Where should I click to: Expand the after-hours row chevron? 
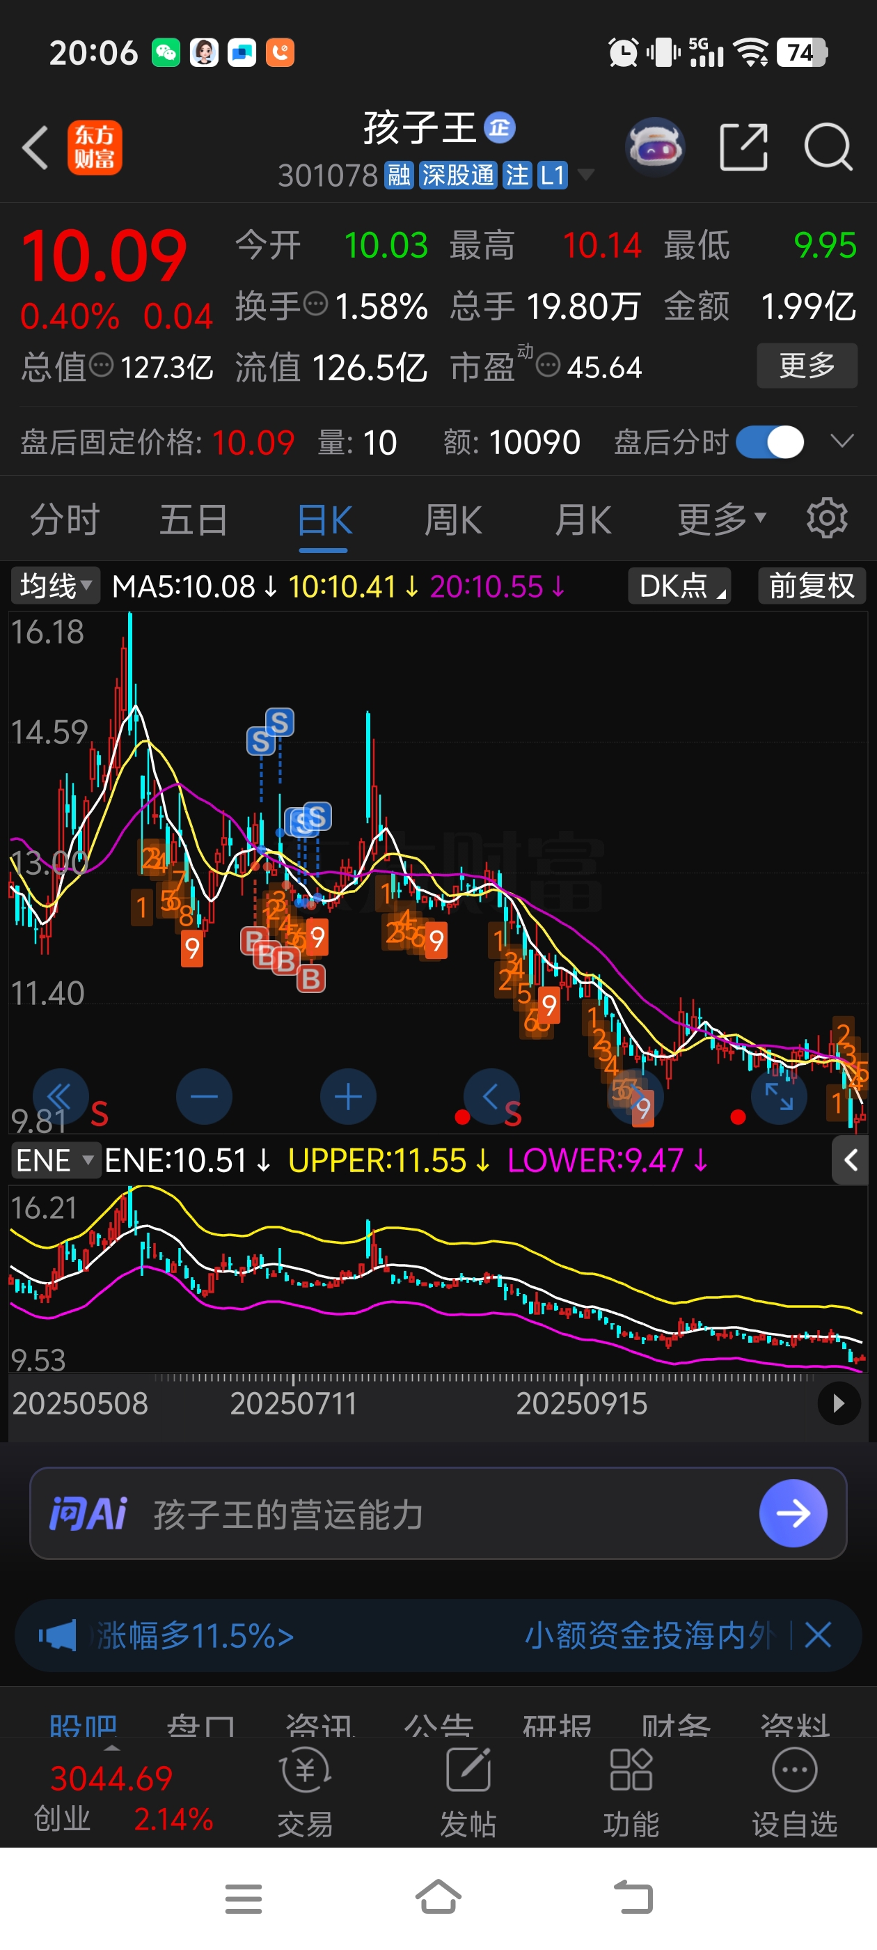pos(842,441)
